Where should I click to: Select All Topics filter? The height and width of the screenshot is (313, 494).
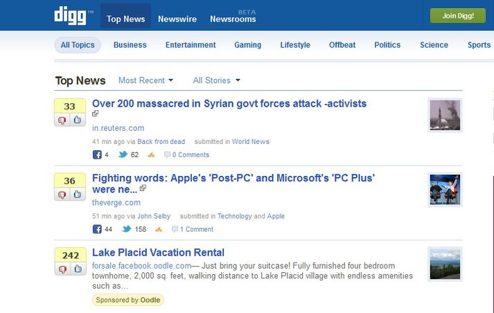click(x=78, y=45)
